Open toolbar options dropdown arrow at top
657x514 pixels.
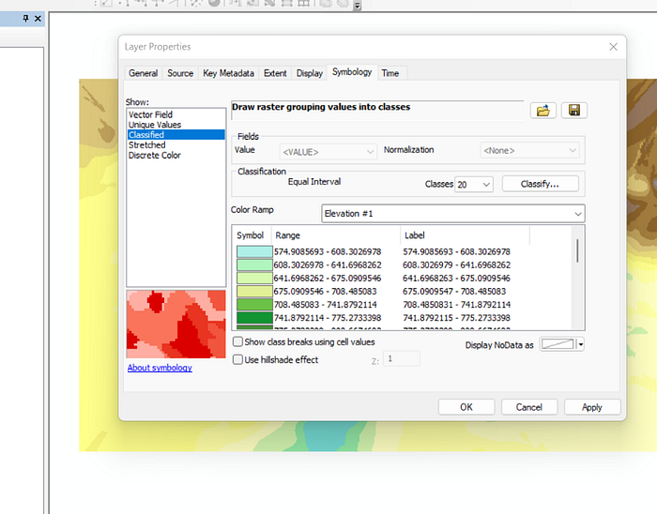point(357,6)
